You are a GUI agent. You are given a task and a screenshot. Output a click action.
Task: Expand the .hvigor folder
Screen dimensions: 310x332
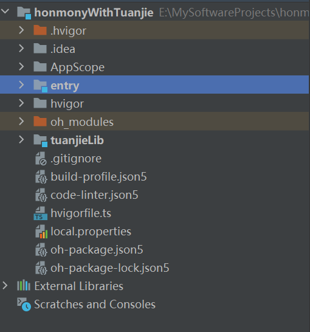point(21,30)
